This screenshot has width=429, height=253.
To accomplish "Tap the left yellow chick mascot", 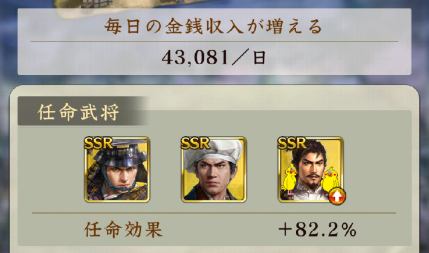I will (290, 180).
